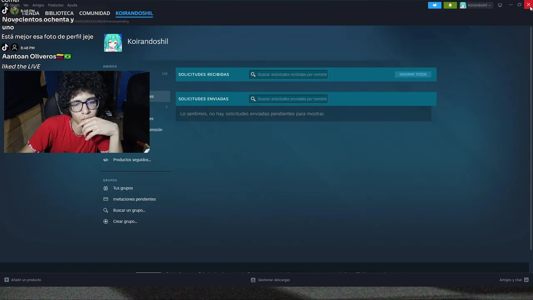Click the friends count 106

[x=164, y=74]
